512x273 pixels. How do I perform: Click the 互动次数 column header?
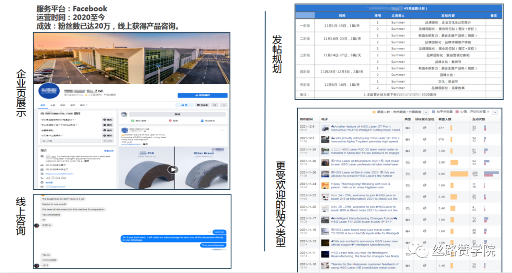pos(479,119)
